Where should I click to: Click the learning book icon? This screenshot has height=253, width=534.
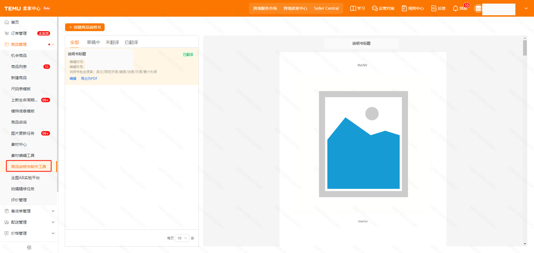353,8
